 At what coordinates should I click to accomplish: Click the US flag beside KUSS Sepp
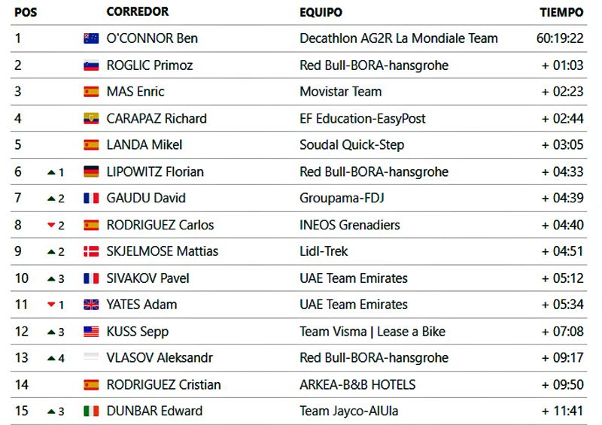coord(91,331)
